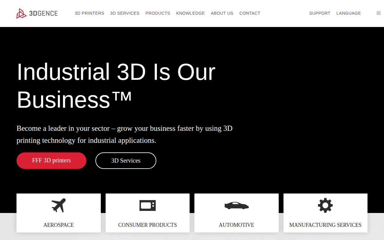Click the gear icon for Manufacturing Services

pyautogui.click(x=325, y=205)
